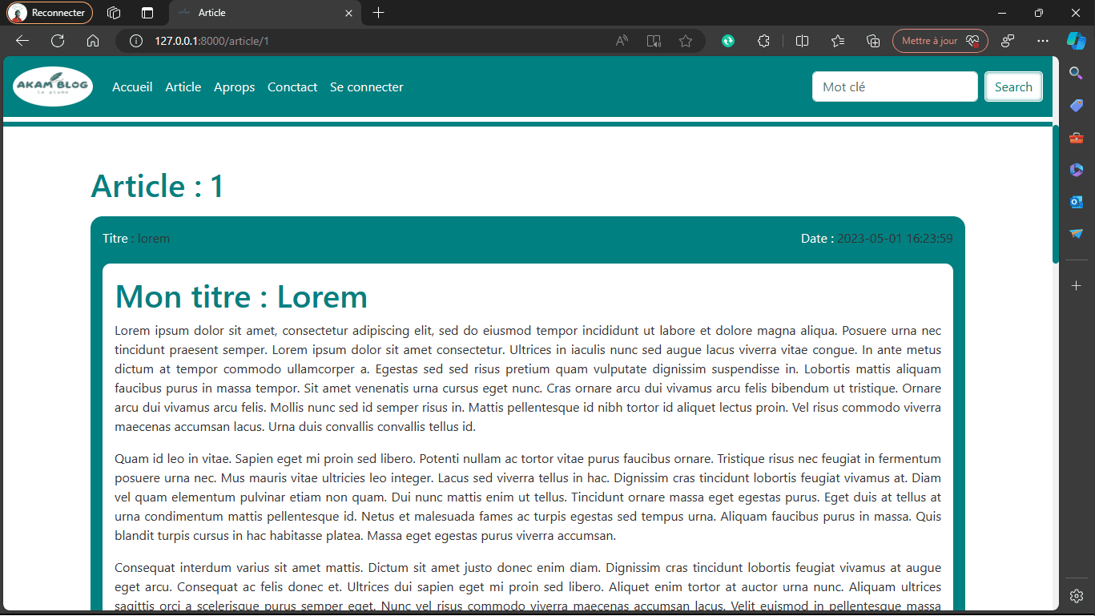
Task: Open the Immersive Reader icon
Action: point(654,41)
